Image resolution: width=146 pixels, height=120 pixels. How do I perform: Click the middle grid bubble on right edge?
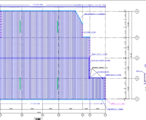pos(137,58)
